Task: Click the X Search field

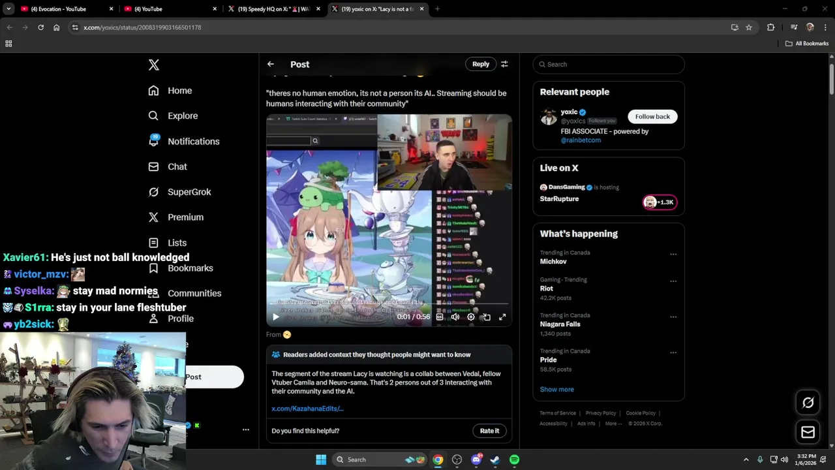Action: (x=609, y=64)
